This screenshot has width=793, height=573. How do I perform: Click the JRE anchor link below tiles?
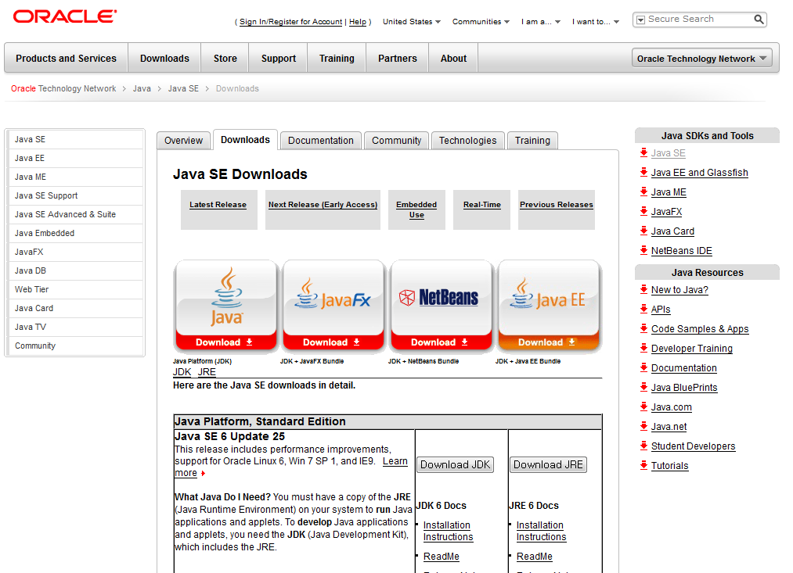(207, 372)
